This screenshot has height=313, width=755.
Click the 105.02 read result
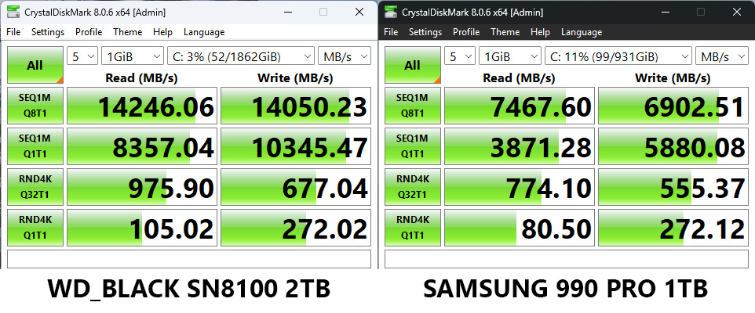[x=142, y=228]
